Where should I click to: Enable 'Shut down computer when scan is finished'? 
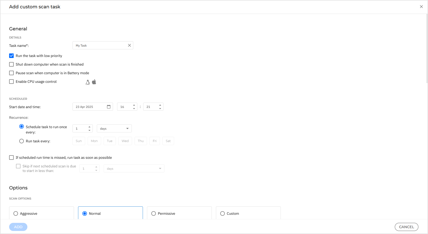tap(11, 64)
